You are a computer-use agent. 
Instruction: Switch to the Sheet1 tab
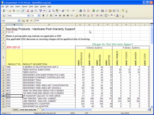click(x=16, y=109)
